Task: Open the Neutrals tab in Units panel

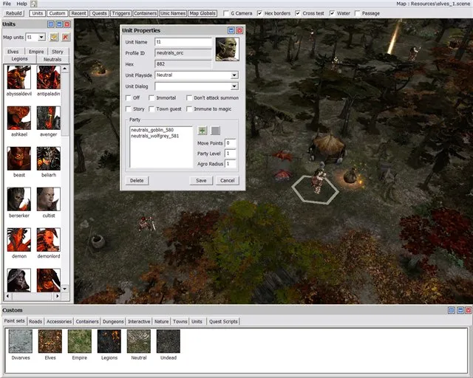Action: [52, 59]
